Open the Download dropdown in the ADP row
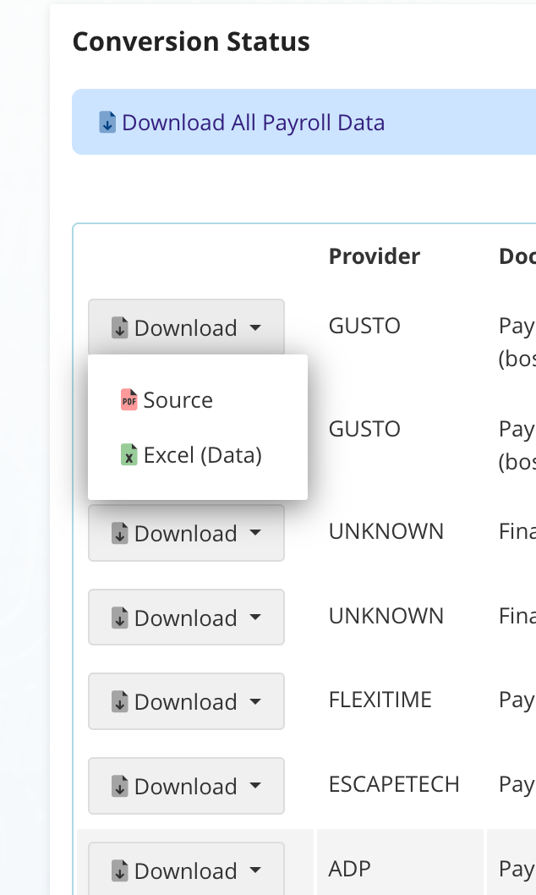This screenshot has height=895, width=536. click(187, 869)
